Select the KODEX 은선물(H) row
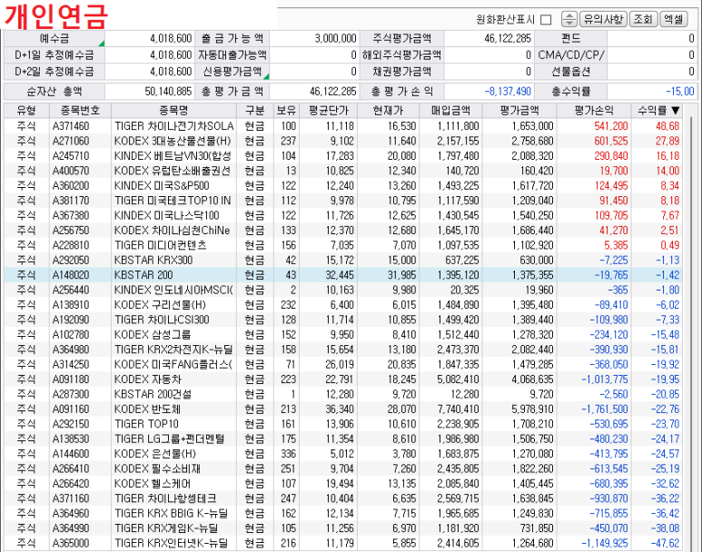The width and height of the screenshot is (702, 552). (343, 454)
